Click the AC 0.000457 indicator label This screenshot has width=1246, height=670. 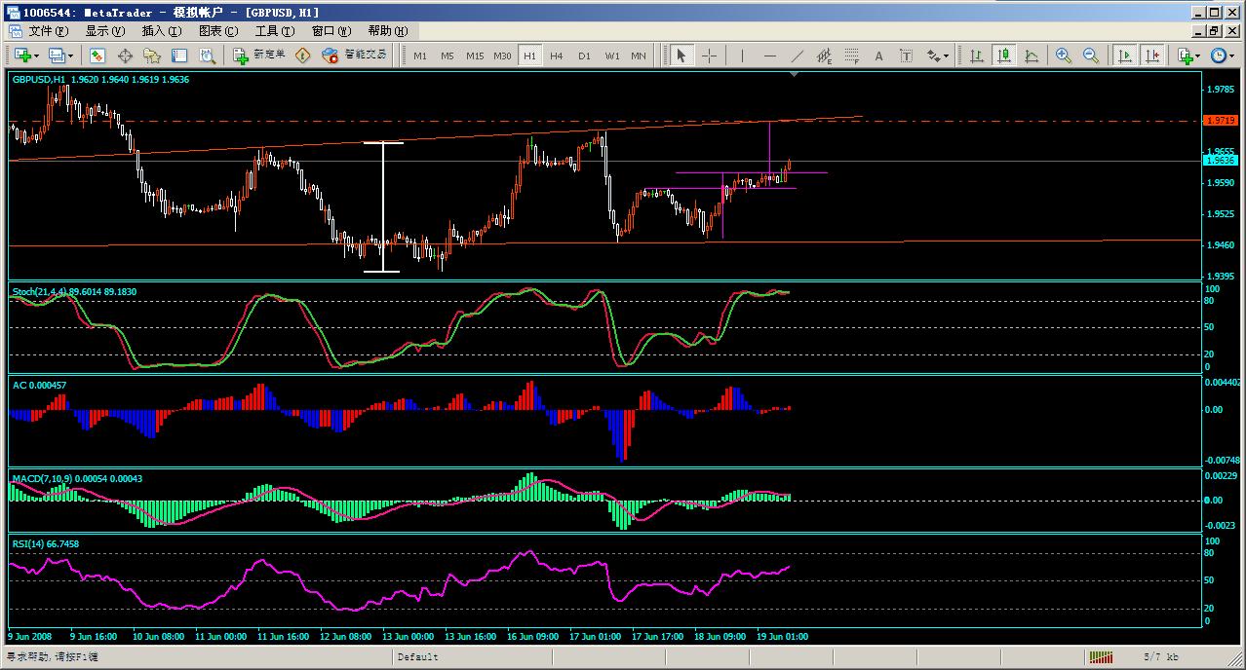click(x=40, y=386)
